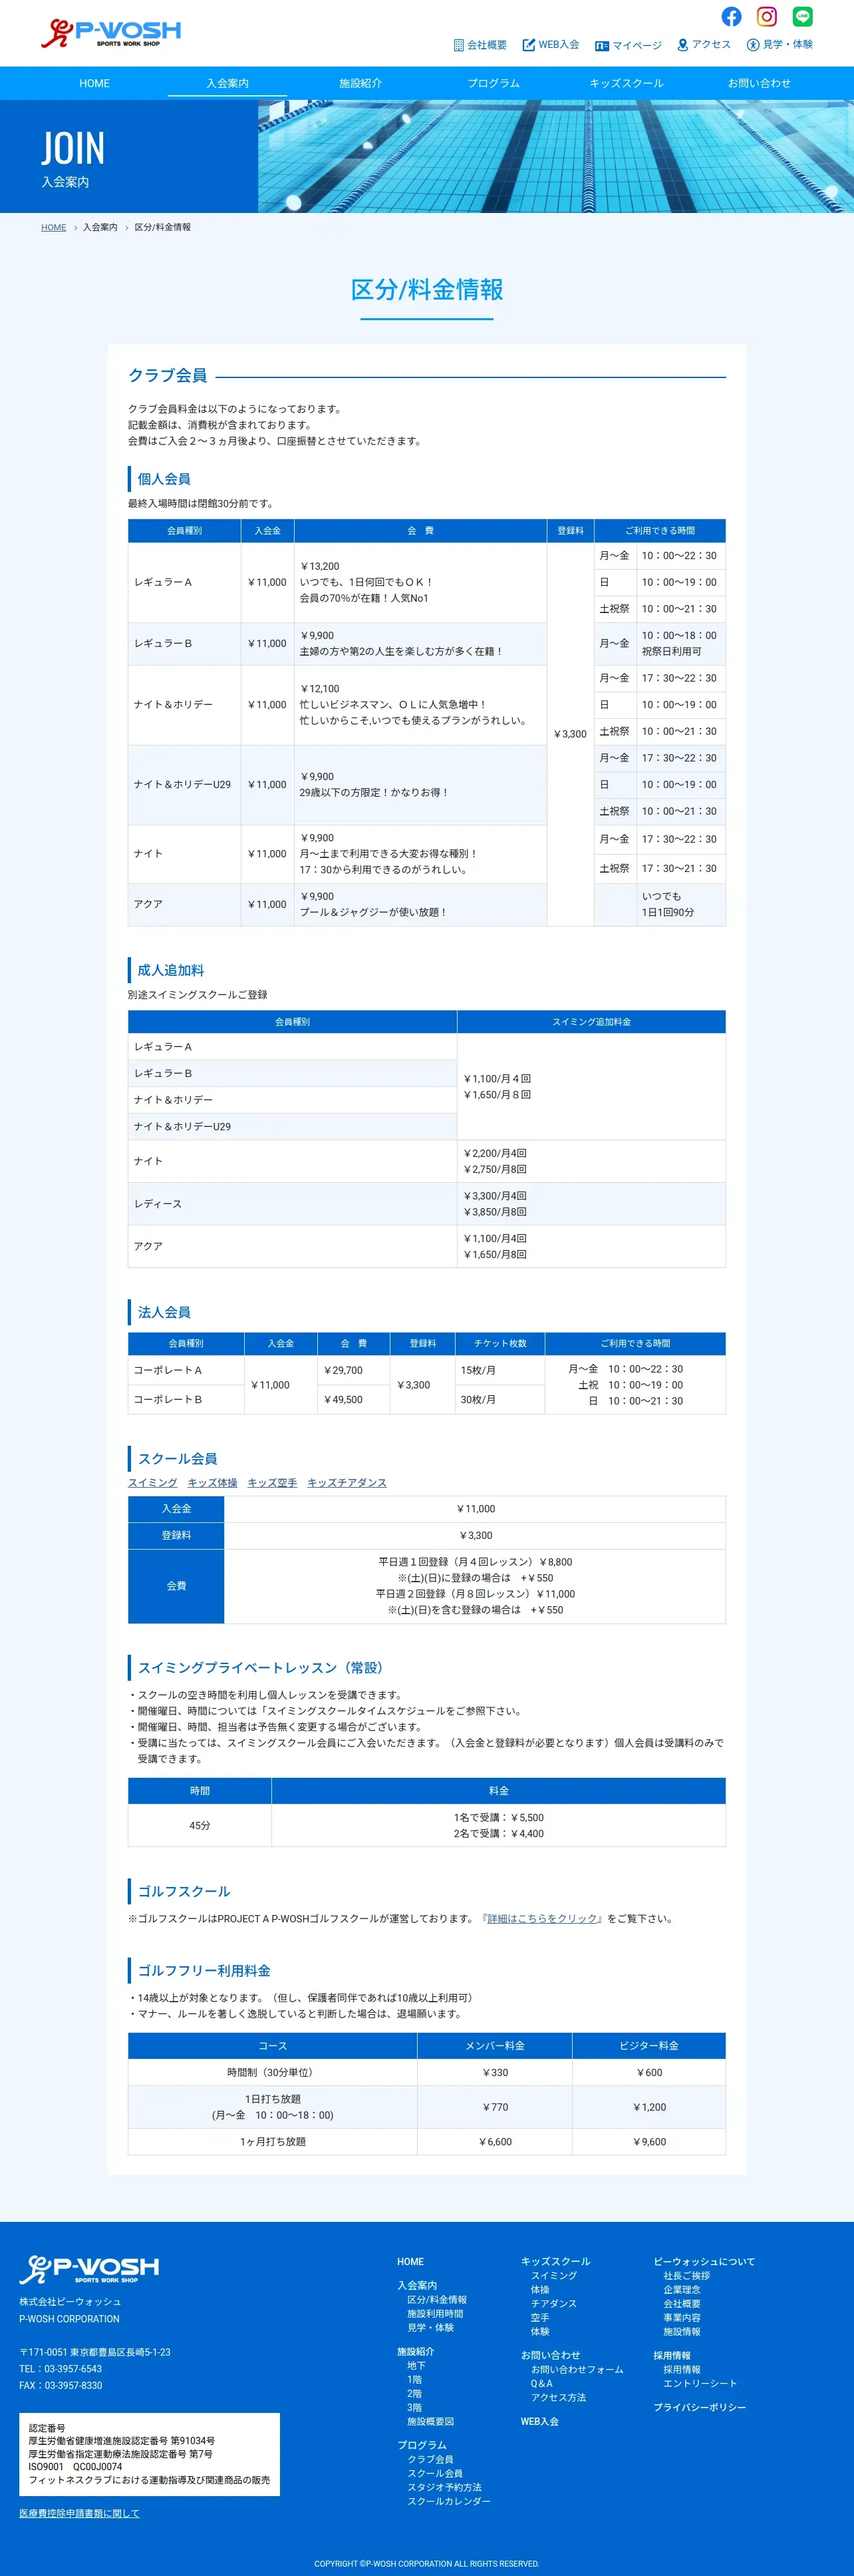The image size is (854, 2576).
Task: Open 2階 floor link in footer
Action: pos(414,2393)
